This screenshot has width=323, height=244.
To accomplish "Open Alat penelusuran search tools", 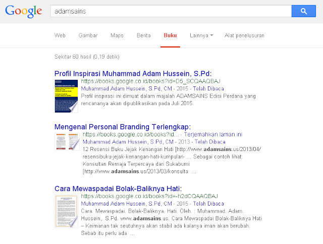I will pos(244,35).
